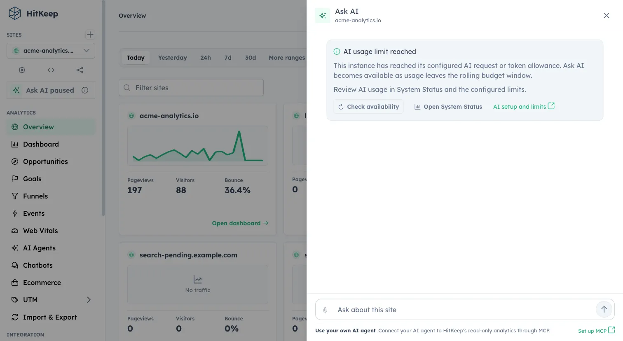Open dashboard link for acme-analytics.io
Screen dimensions: 623x341
240,223
